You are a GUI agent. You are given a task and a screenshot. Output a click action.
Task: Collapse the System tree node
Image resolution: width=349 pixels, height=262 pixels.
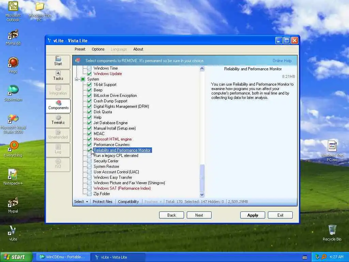[77, 79]
